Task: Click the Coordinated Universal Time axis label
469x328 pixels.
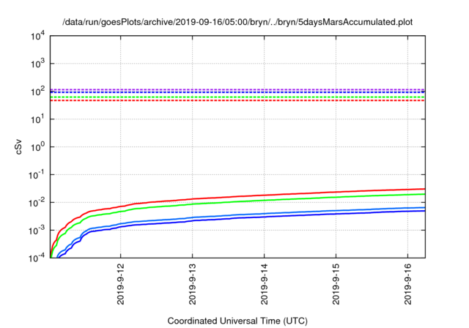Action: [237, 321]
